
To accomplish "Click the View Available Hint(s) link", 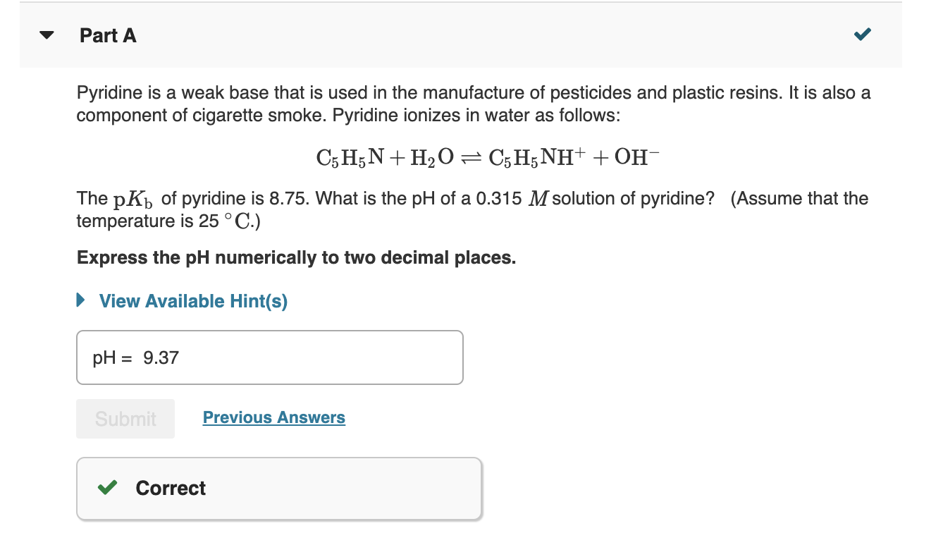I will (x=193, y=300).
